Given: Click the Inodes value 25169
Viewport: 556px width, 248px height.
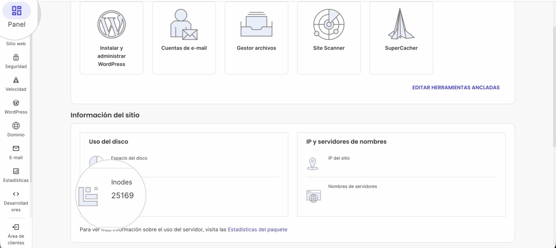Looking at the screenshot, I should click(123, 195).
